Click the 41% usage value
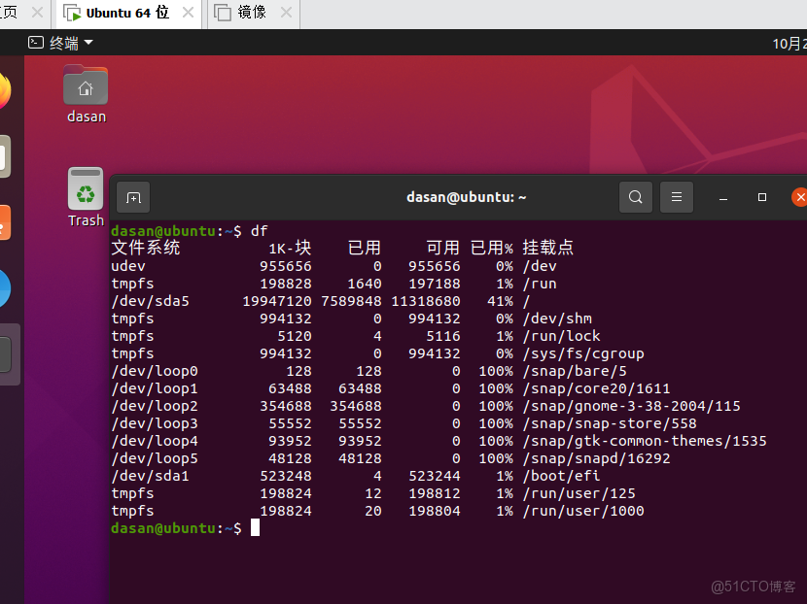807x604 pixels. [x=501, y=301]
